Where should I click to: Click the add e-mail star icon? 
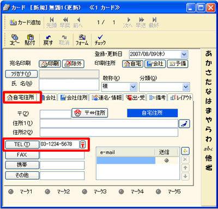click(185, 151)
